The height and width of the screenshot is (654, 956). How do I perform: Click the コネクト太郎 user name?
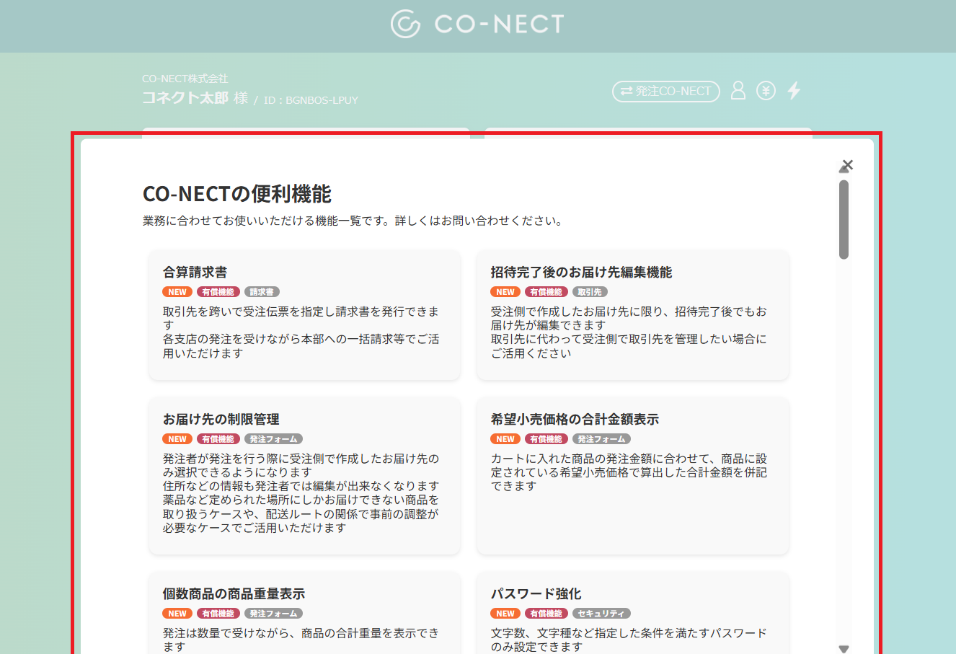(x=185, y=98)
